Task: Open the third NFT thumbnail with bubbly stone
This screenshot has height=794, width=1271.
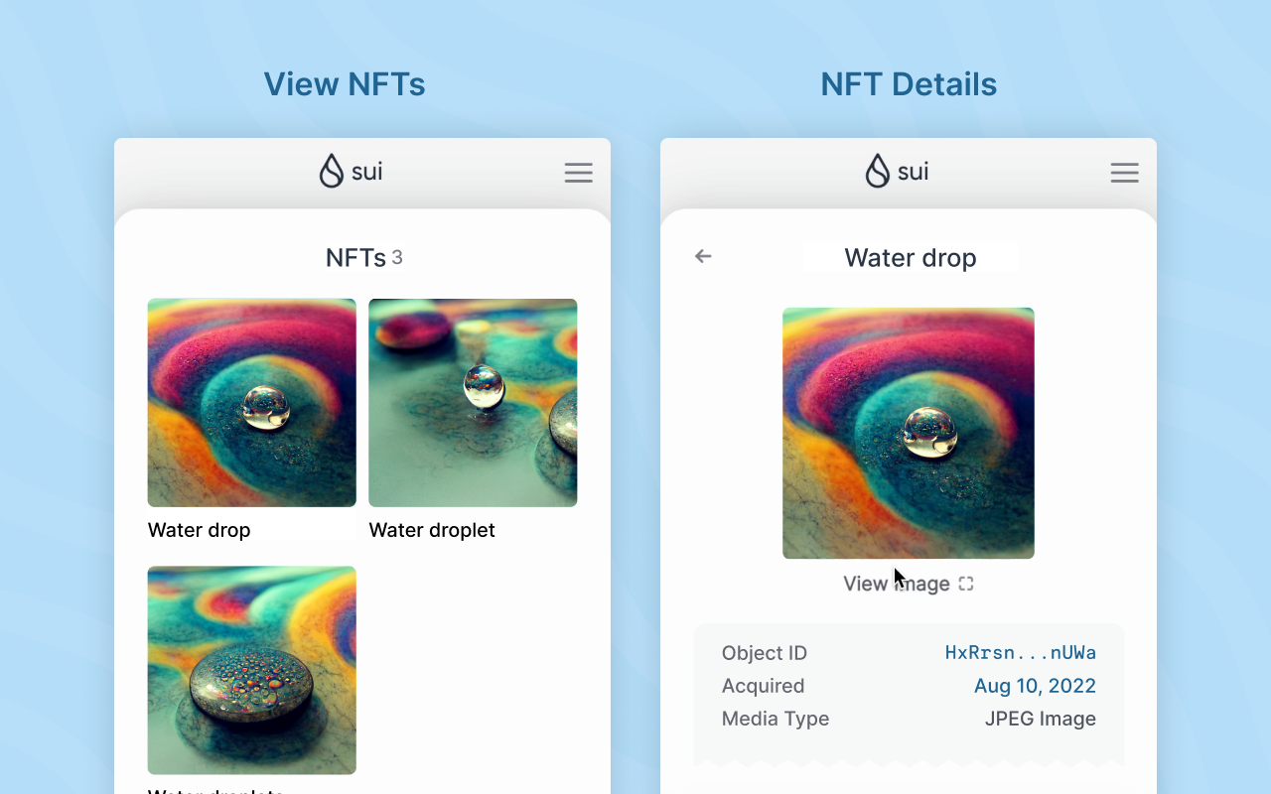Action: point(252,670)
